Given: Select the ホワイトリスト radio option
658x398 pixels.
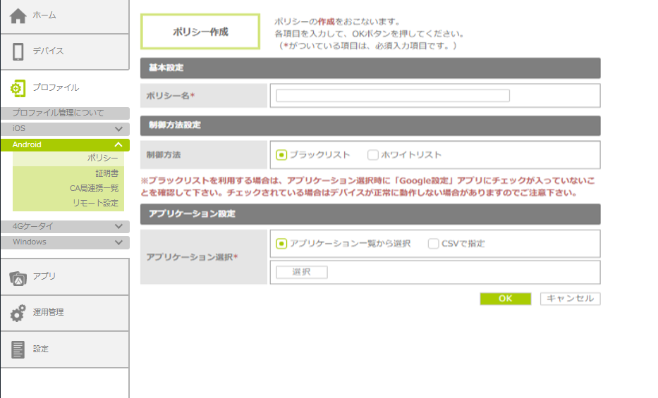Looking at the screenshot, I should [373, 155].
